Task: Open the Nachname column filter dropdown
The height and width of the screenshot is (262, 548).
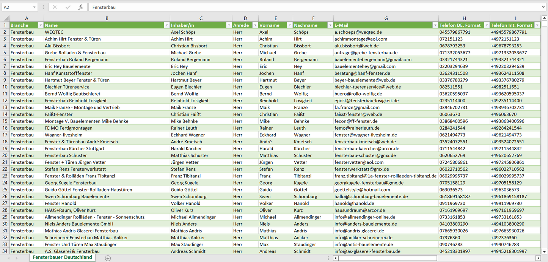Action: (330, 25)
